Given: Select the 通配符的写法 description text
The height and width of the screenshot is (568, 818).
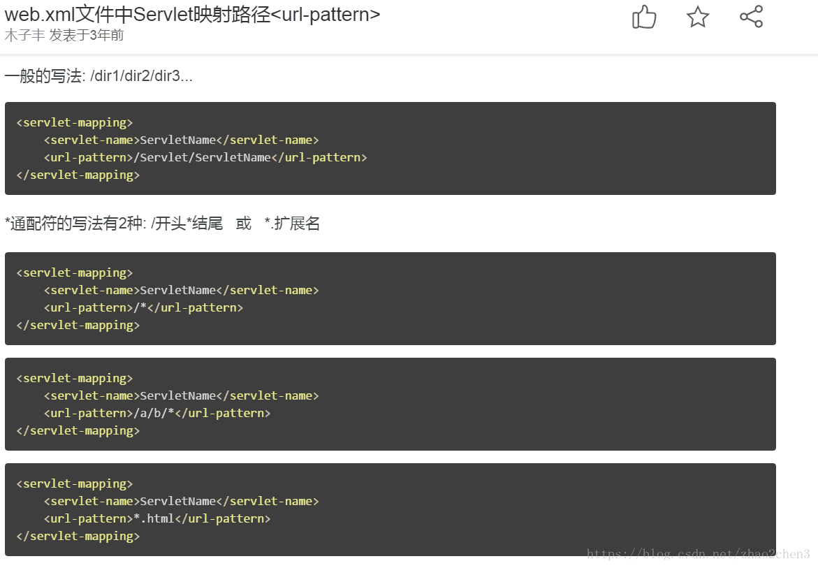Looking at the screenshot, I should pyautogui.click(x=162, y=224).
